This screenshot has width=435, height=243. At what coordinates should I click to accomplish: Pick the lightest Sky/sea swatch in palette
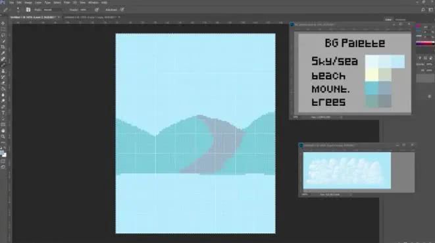[372, 61]
